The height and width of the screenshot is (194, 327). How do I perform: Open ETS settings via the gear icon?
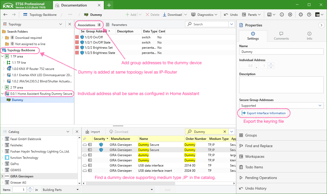tap(301, 15)
